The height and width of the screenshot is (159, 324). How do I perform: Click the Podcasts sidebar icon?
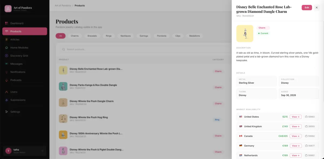[x=6, y=80]
